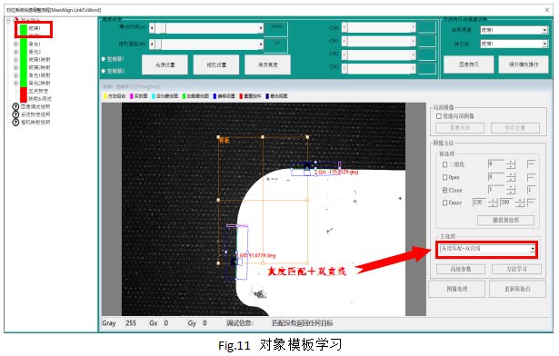559x356 pixels.
Task: Expand the 背光1 tree node
Action: (15, 44)
